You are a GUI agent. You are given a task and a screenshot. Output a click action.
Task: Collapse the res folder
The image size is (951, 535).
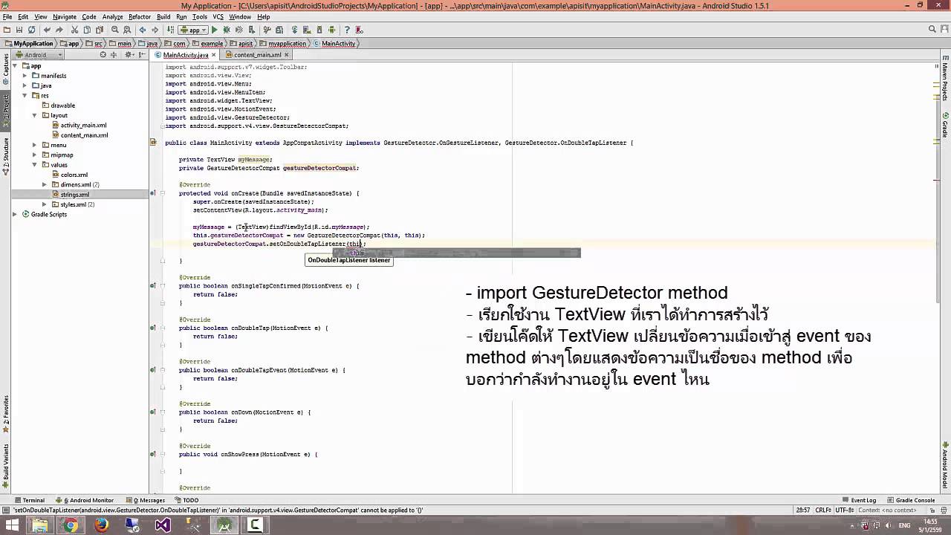click(25, 95)
